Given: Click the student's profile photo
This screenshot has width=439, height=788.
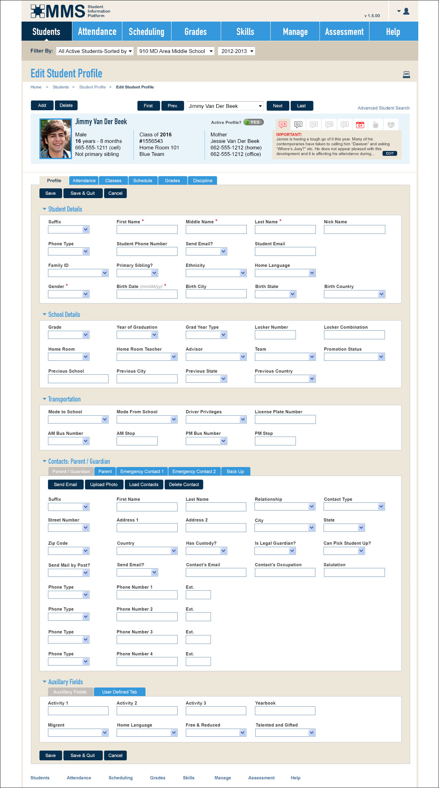Looking at the screenshot, I should click(56, 139).
